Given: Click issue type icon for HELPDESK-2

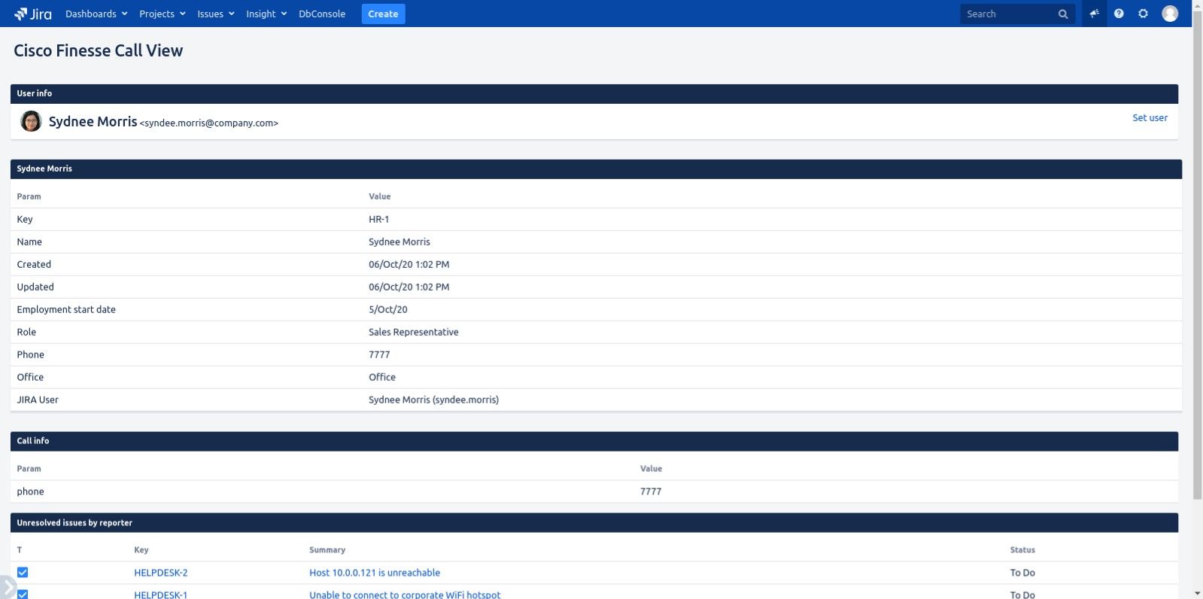Looking at the screenshot, I should click(23, 573).
